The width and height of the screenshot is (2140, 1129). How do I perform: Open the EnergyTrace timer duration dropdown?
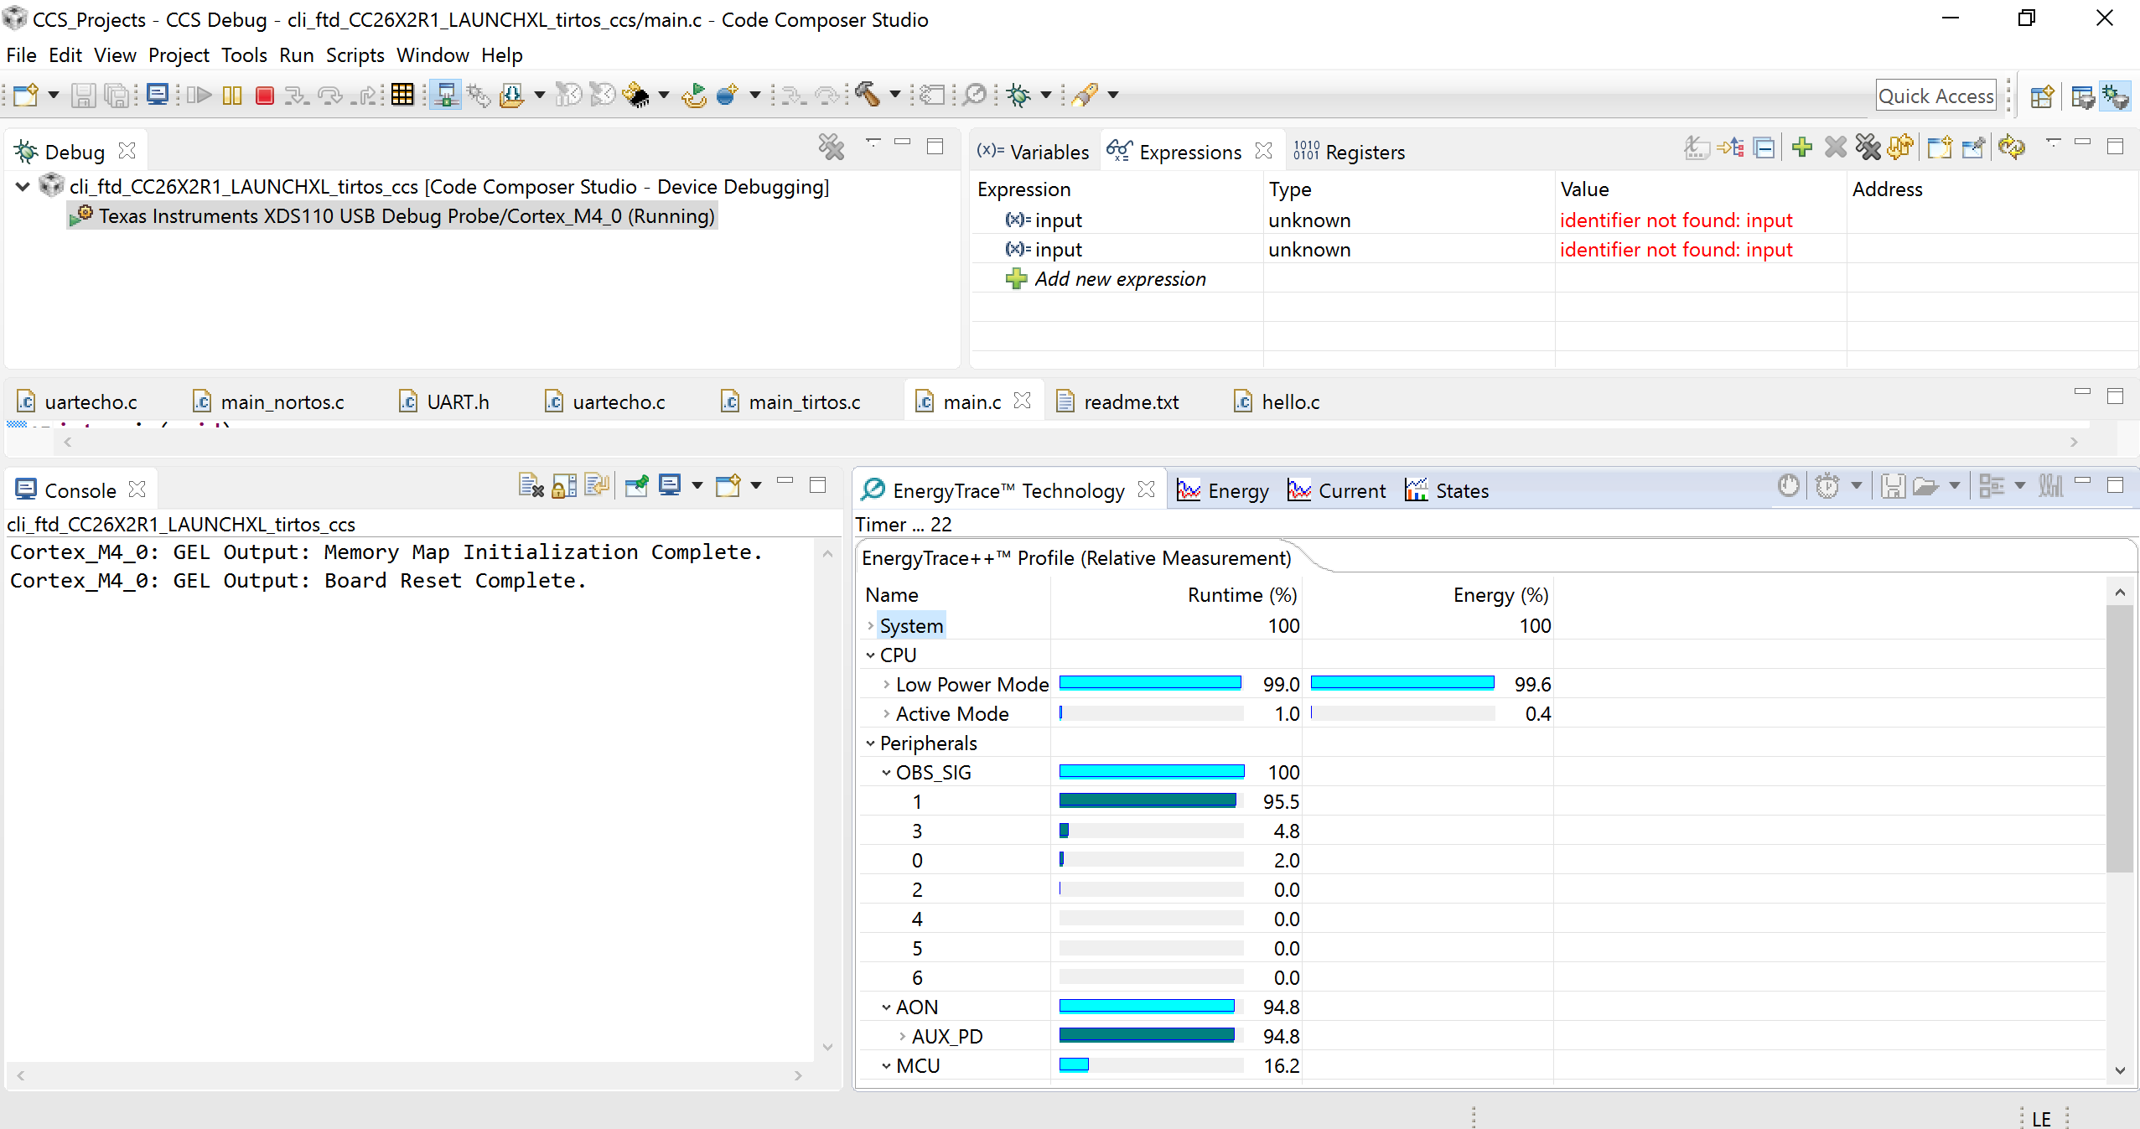coord(1855,486)
